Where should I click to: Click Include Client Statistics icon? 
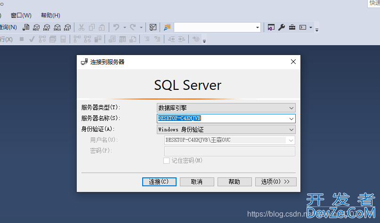pos(98,39)
